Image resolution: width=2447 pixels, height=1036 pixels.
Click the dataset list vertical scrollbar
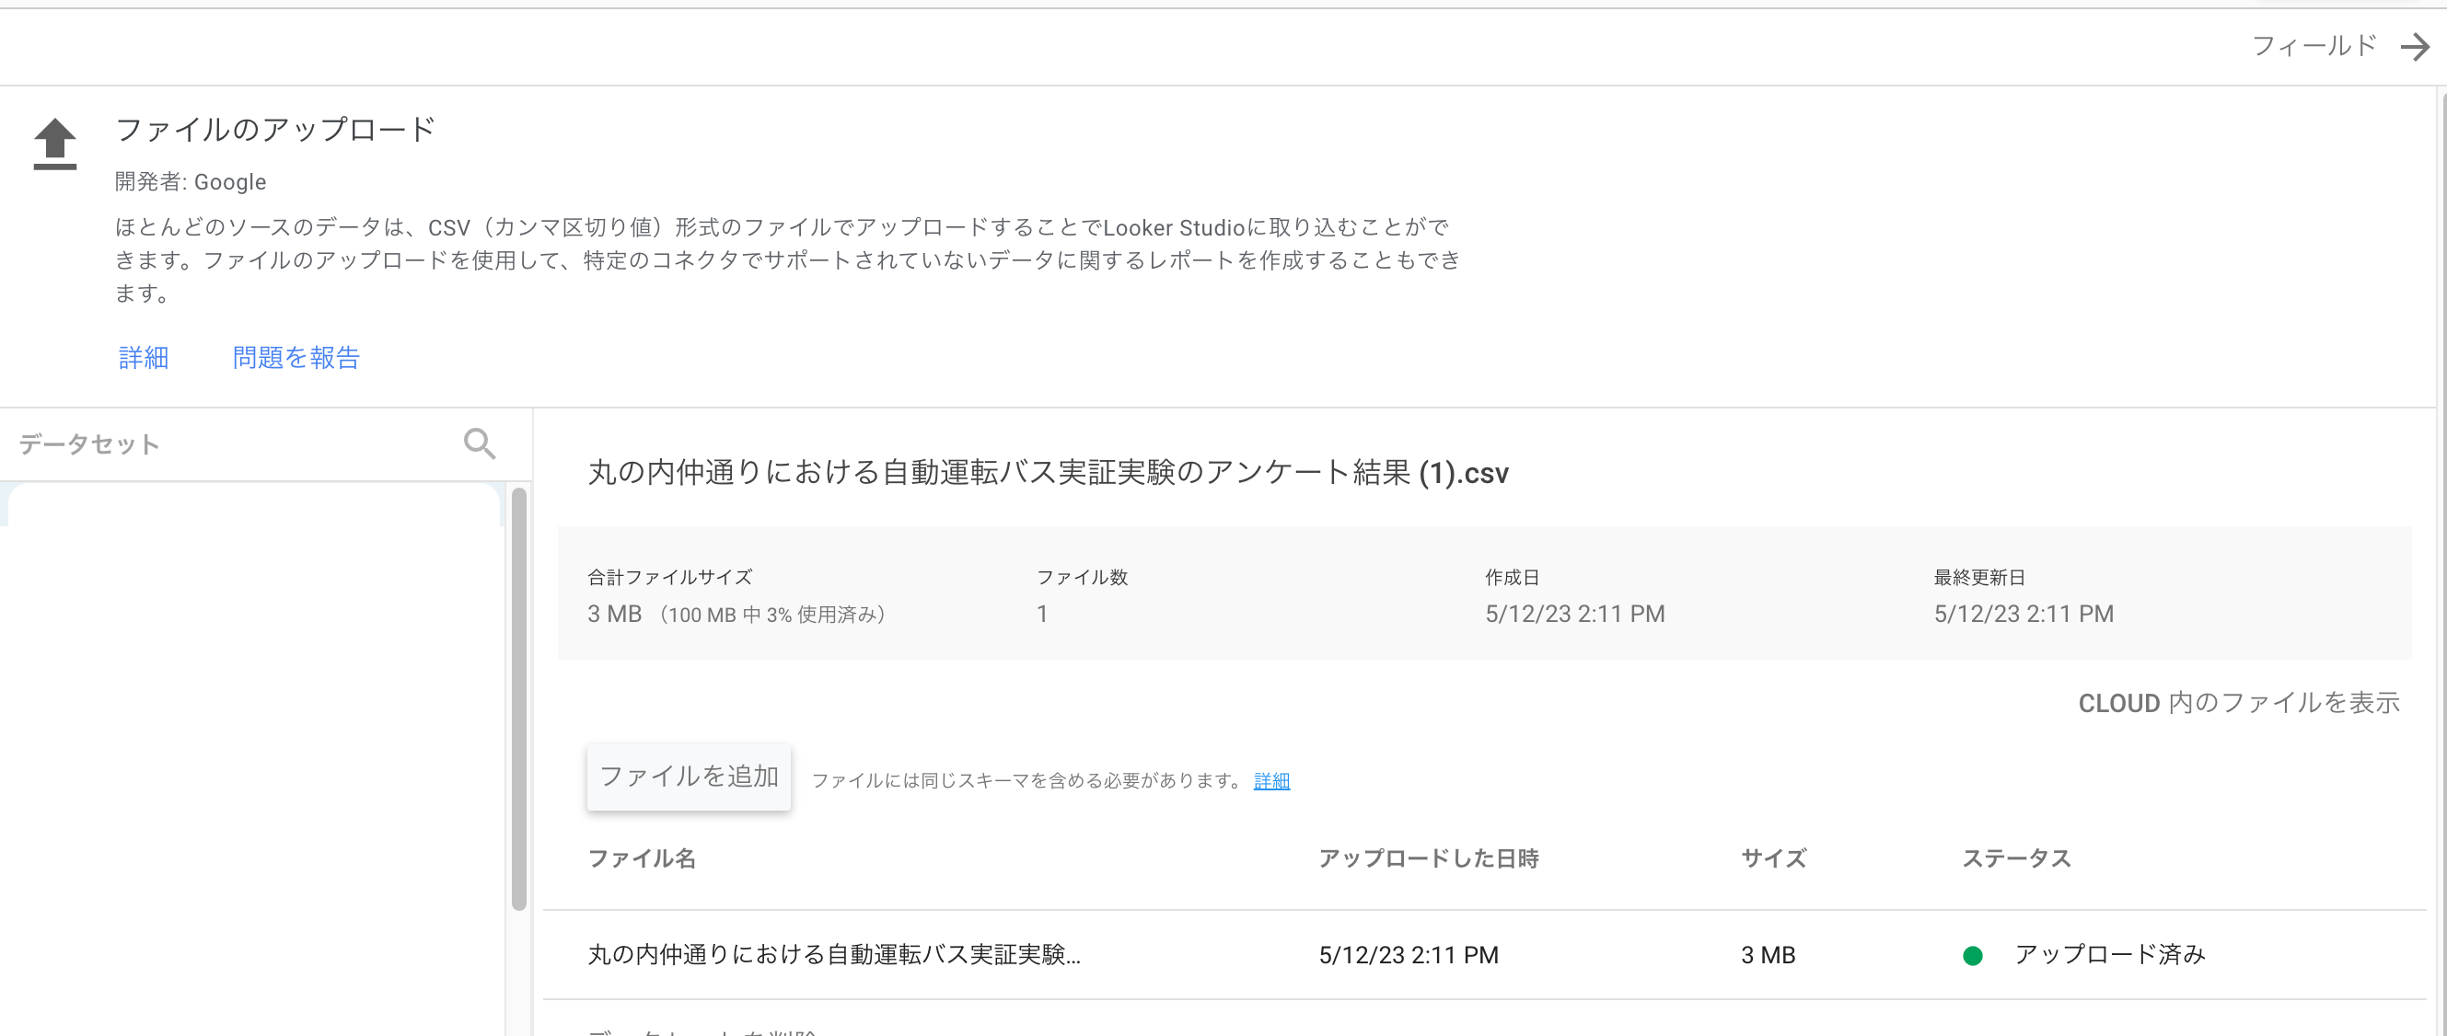coord(518,698)
